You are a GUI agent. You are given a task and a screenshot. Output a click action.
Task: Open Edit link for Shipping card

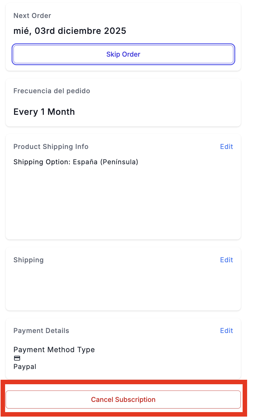point(226,260)
